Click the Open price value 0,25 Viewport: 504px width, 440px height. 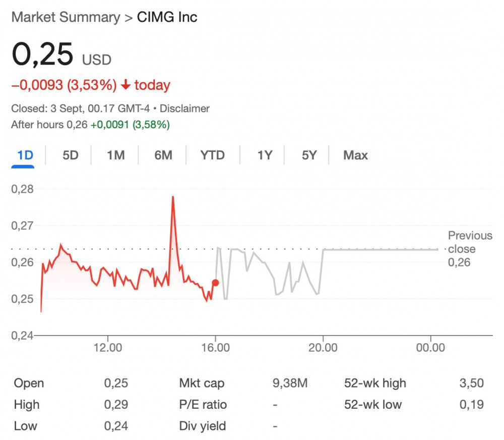click(116, 383)
